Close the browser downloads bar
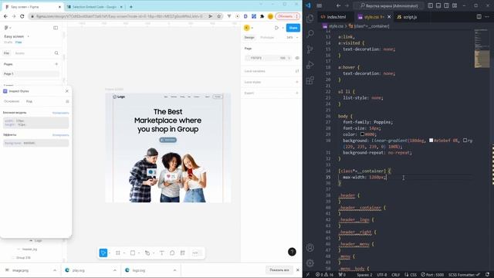This screenshot has width=494, height=278. 297,270
